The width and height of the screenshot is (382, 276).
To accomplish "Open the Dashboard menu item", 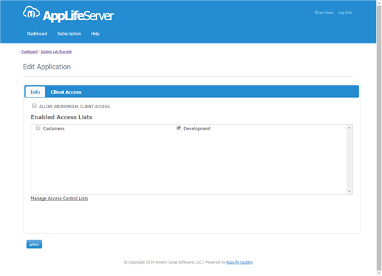I will tap(38, 33).
